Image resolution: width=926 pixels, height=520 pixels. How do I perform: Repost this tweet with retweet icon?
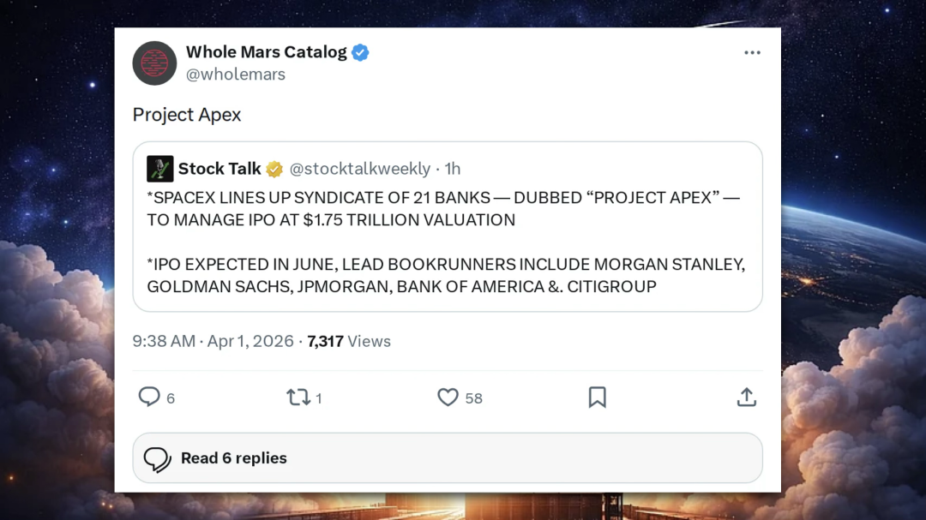tap(298, 397)
